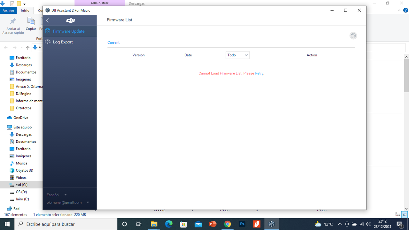Click the Retry link
This screenshot has height=230, width=409.
pos(259,73)
